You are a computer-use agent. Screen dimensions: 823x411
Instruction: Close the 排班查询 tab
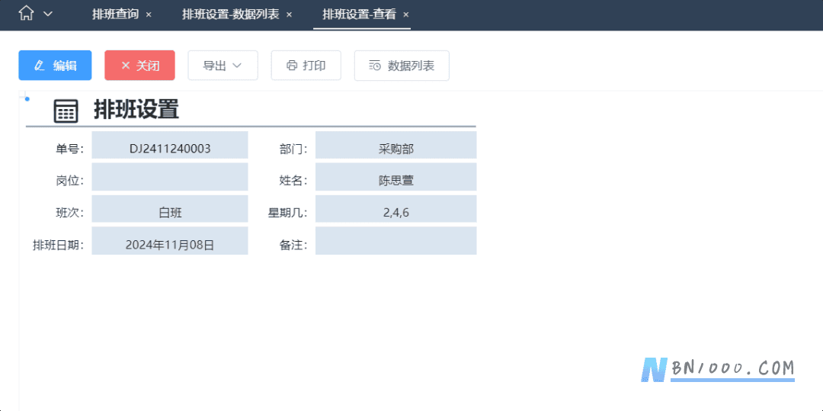click(149, 14)
